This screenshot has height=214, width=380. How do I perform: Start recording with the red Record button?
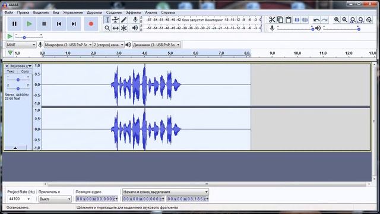91,24
